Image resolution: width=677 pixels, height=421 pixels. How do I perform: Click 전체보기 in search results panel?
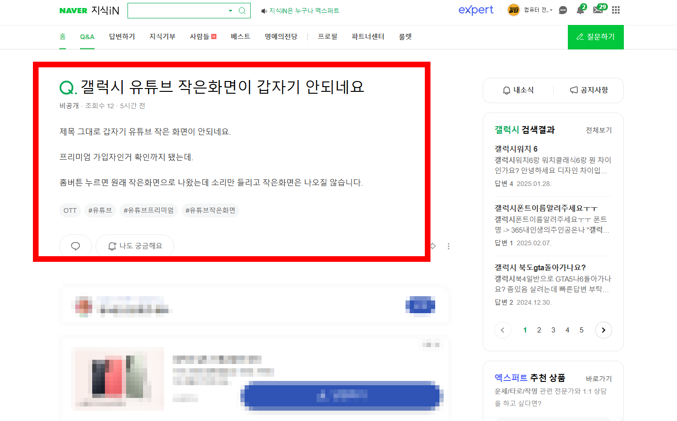tap(598, 130)
